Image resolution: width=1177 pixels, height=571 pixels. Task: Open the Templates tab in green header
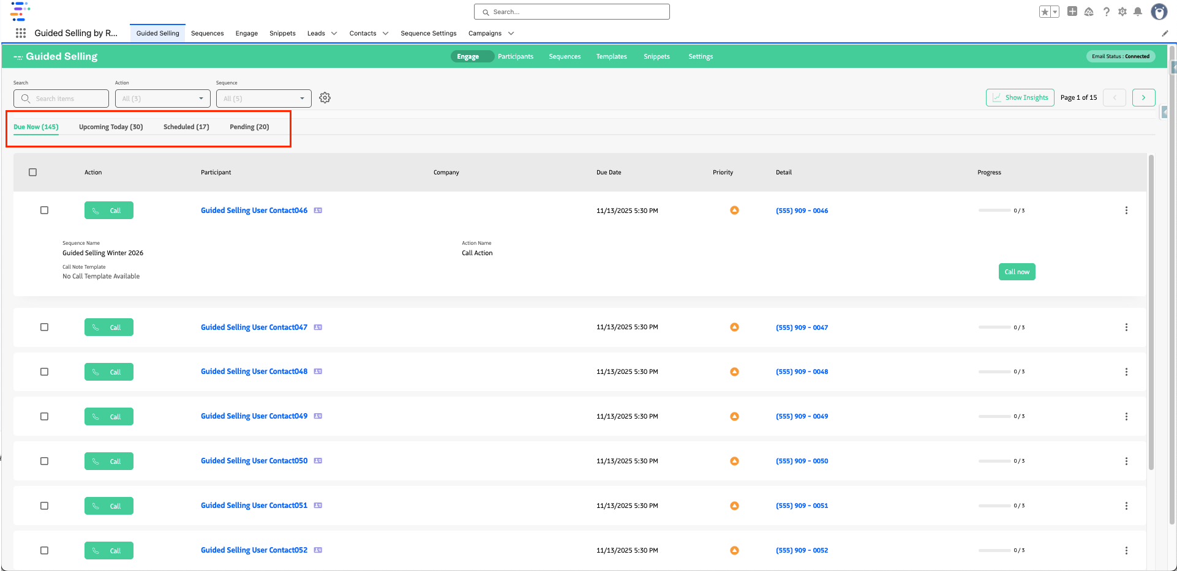[x=611, y=56]
